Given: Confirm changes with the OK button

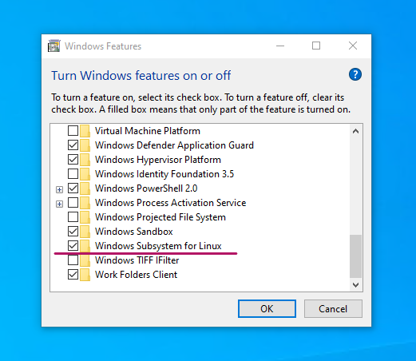Looking at the screenshot, I should [267, 309].
